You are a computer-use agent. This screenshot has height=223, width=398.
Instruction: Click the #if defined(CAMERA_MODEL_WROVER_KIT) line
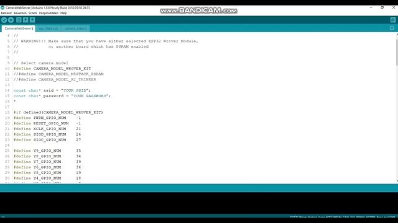tap(58, 112)
